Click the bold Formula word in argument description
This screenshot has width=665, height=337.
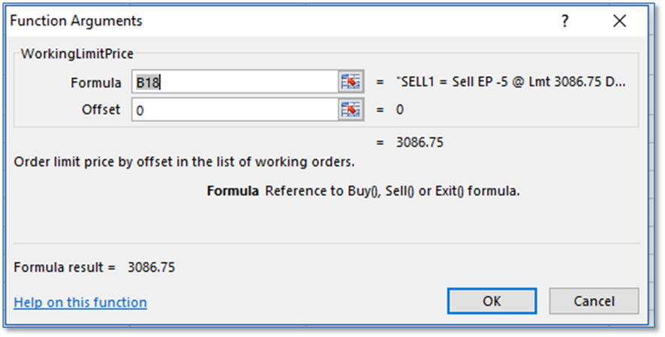click(x=233, y=191)
